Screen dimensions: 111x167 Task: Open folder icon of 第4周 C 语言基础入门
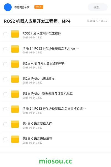point(15,124)
